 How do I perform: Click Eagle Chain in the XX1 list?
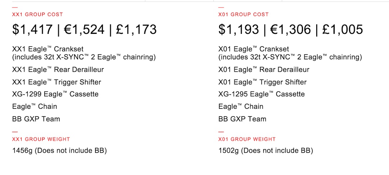[35, 107]
